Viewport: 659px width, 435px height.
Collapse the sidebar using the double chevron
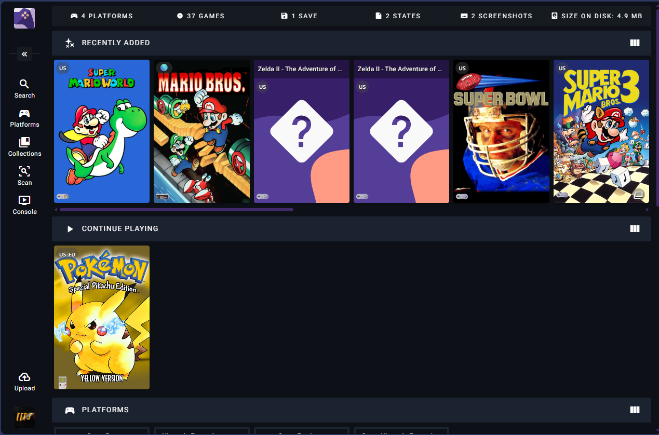24,54
